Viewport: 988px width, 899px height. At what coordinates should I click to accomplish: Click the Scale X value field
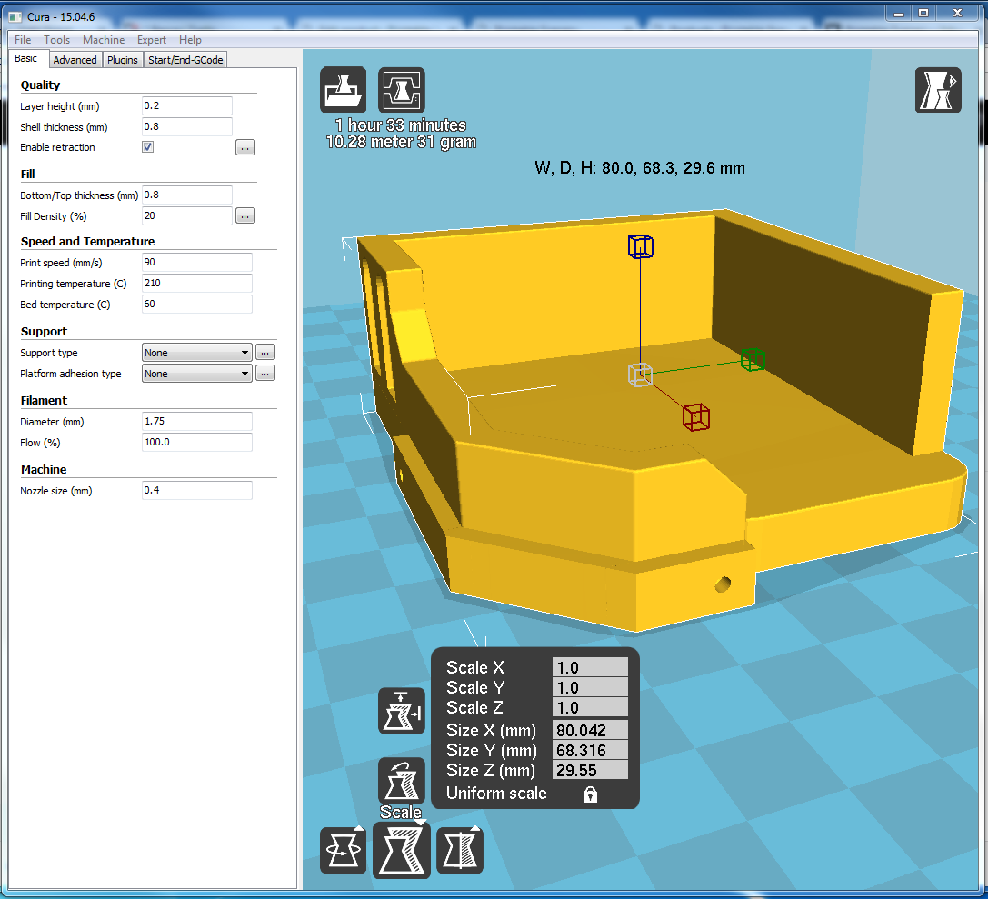[590, 668]
